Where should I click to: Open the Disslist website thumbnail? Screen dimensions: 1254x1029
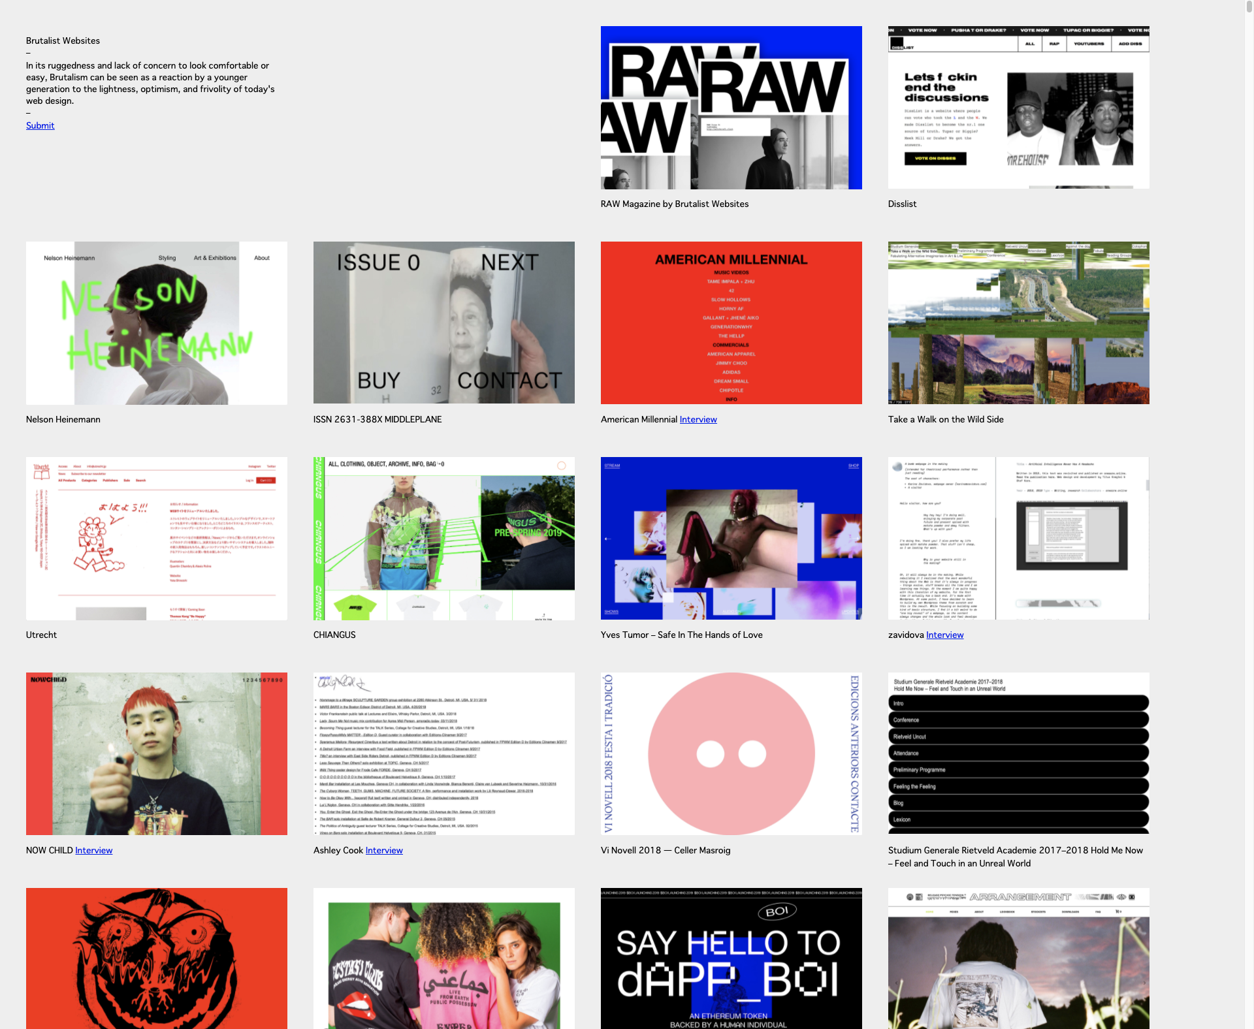point(1018,108)
